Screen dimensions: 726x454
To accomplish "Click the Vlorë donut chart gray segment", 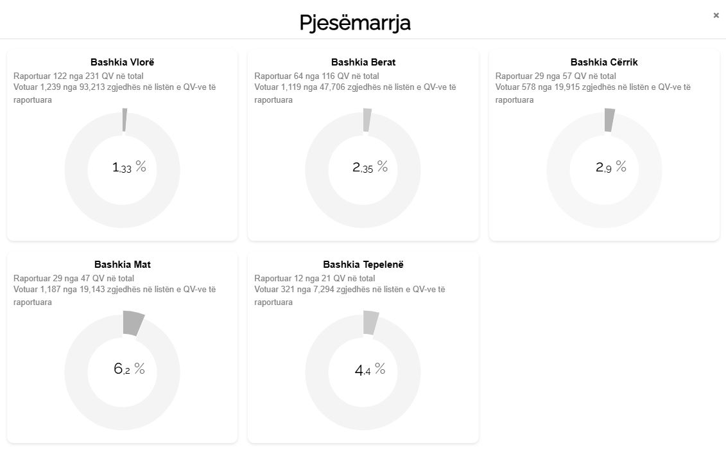I will pos(125,121).
